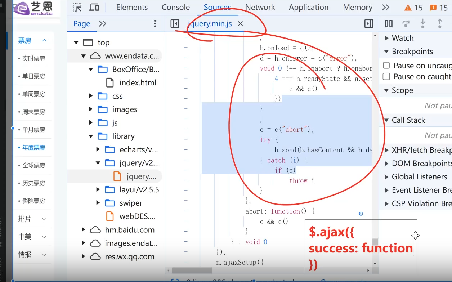This screenshot has width=452, height=282.
Task: Click the cloud icon beside res.wx.qq.com
Action: tap(95, 256)
